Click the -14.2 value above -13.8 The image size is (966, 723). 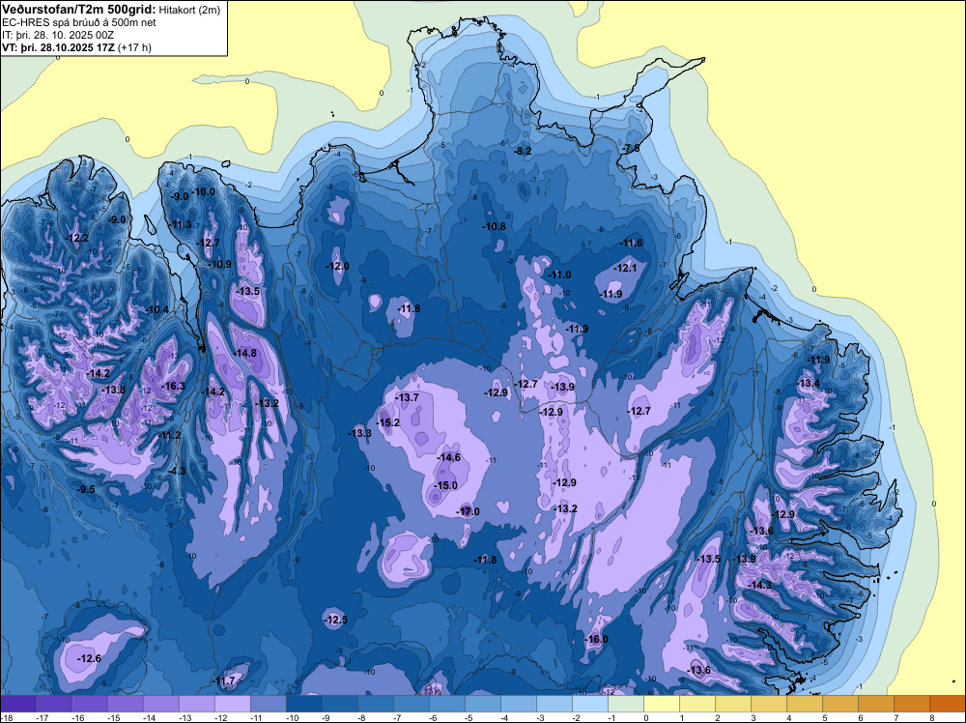(x=99, y=373)
